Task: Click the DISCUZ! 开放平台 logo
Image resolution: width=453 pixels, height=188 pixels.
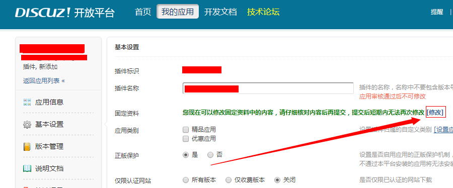Action: pyautogui.click(x=65, y=13)
